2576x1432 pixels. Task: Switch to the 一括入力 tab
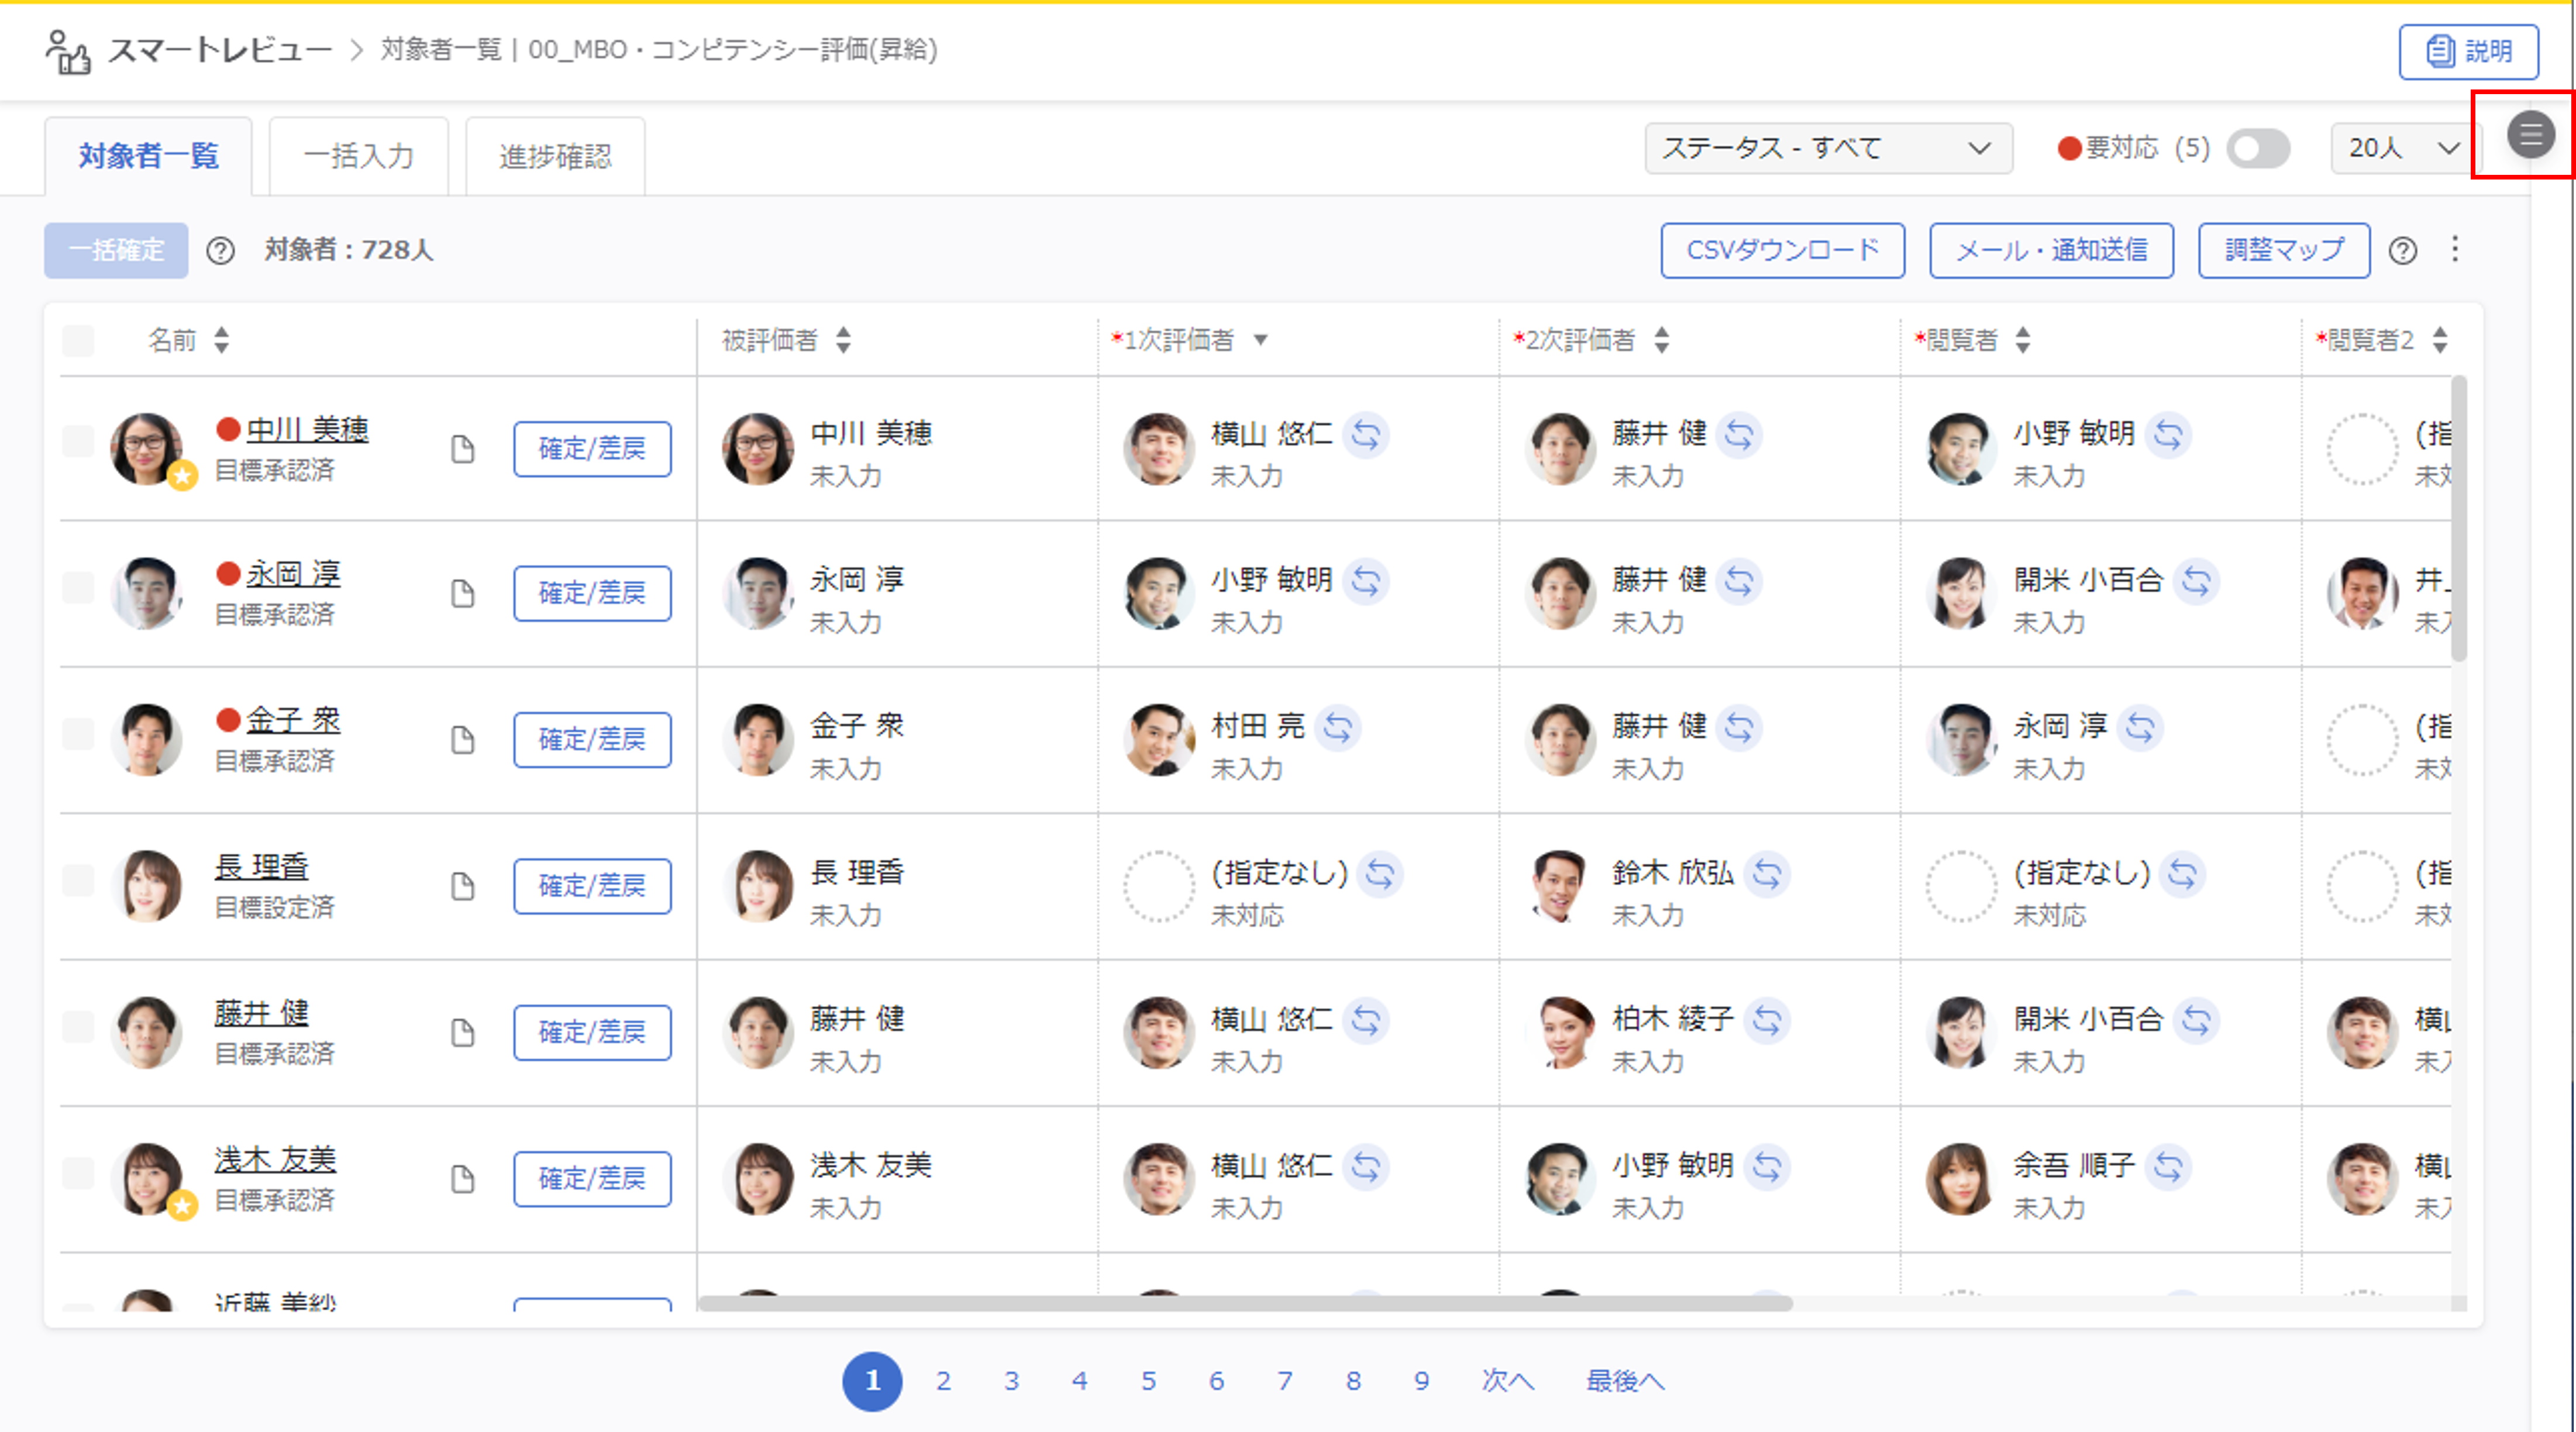(358, 156)
